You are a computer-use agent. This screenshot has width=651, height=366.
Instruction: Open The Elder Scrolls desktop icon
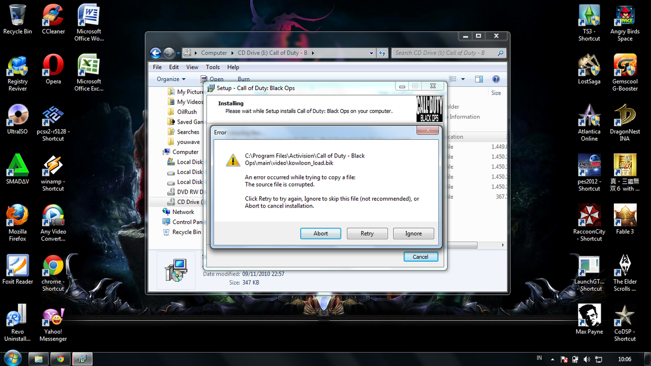tap(625, 273)
